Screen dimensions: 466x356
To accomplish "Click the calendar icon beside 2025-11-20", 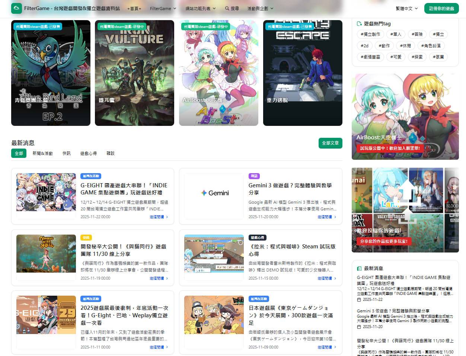I will 359,327.
